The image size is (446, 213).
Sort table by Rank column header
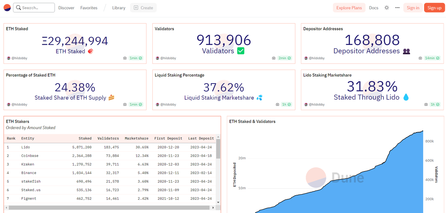click(11, 138)
